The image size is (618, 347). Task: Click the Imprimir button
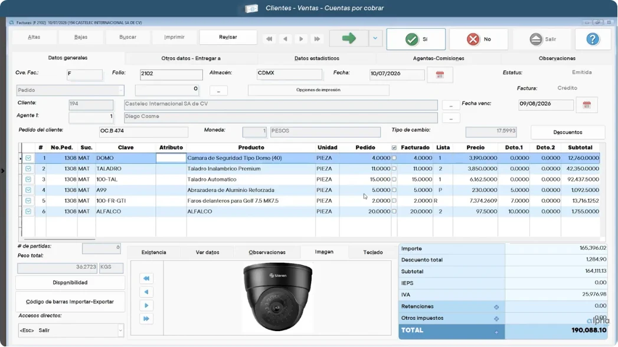(174, 37)
